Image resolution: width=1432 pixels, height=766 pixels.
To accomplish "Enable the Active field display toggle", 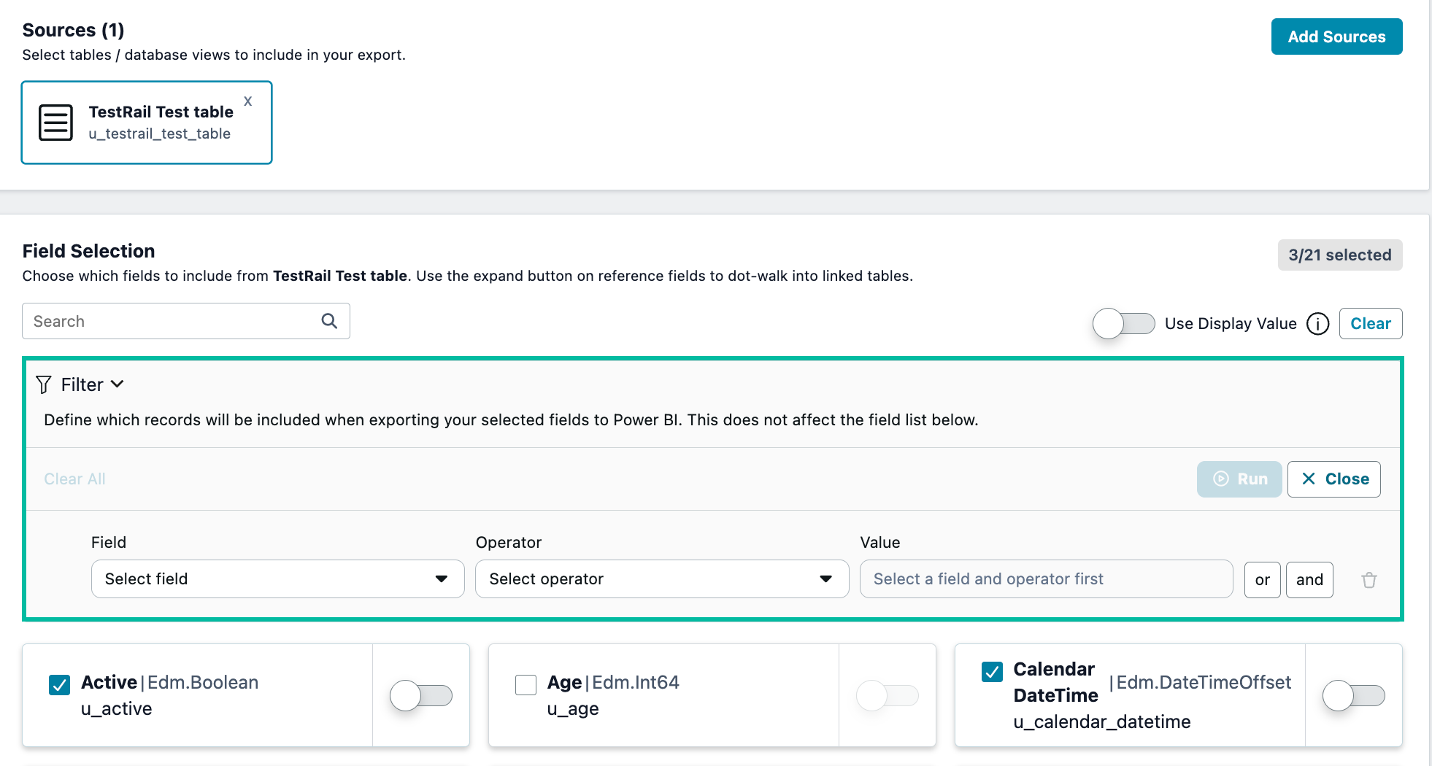I will (x=421, y=695).
